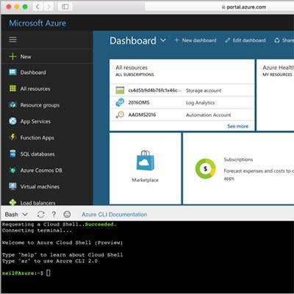Click New dashboard button
The height and width of the screenshot is (294, 294).
[x=196, y=40]
